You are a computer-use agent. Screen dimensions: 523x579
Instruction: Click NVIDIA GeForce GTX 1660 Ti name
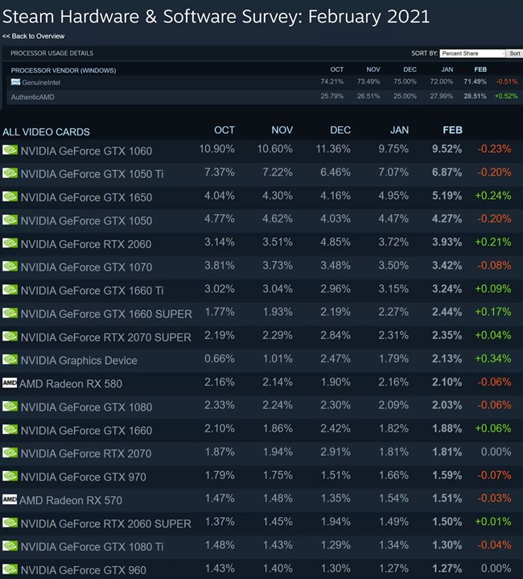tap(93, 291)
